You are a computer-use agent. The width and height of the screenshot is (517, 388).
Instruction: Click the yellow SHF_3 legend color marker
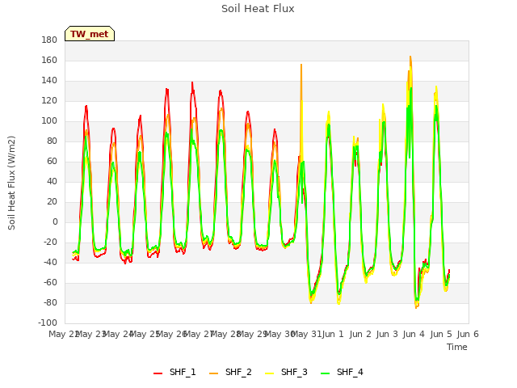[269, 373]
